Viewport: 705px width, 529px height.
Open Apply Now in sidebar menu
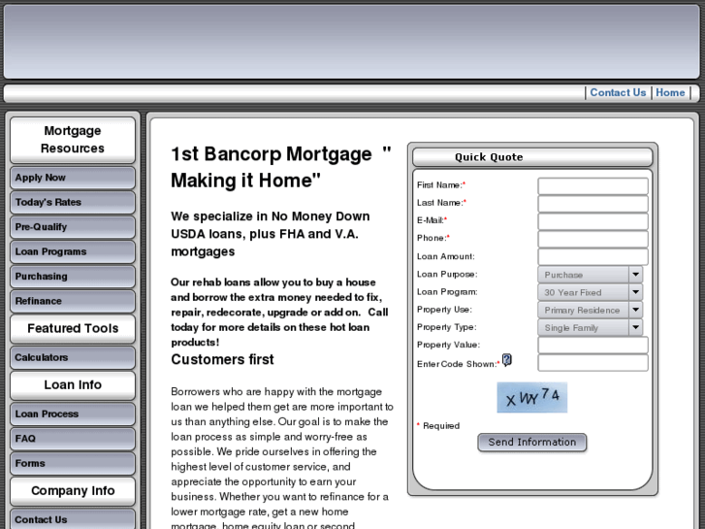click(73, 178)
